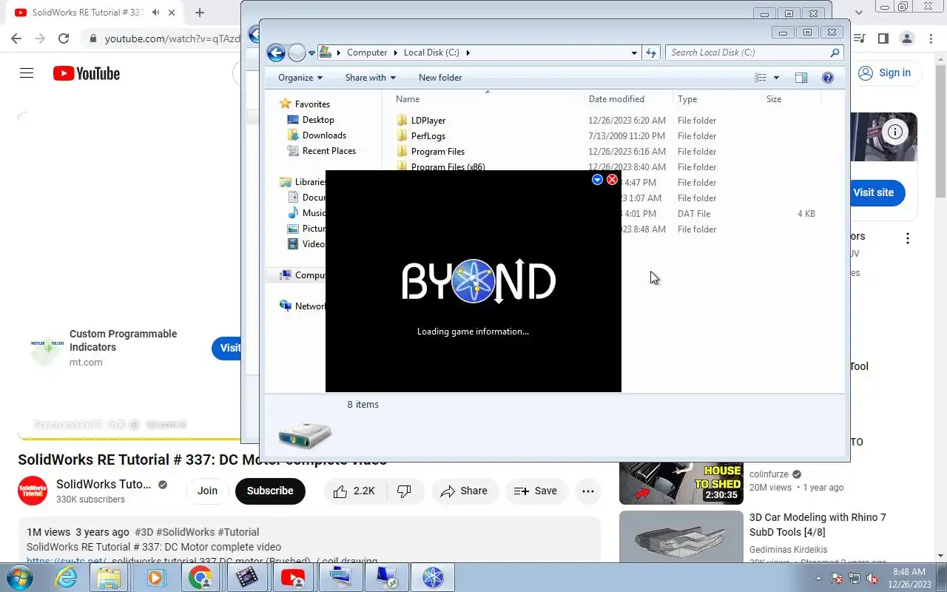
Task: Like the video with 2.2K likes
Action: coord(355,491)
